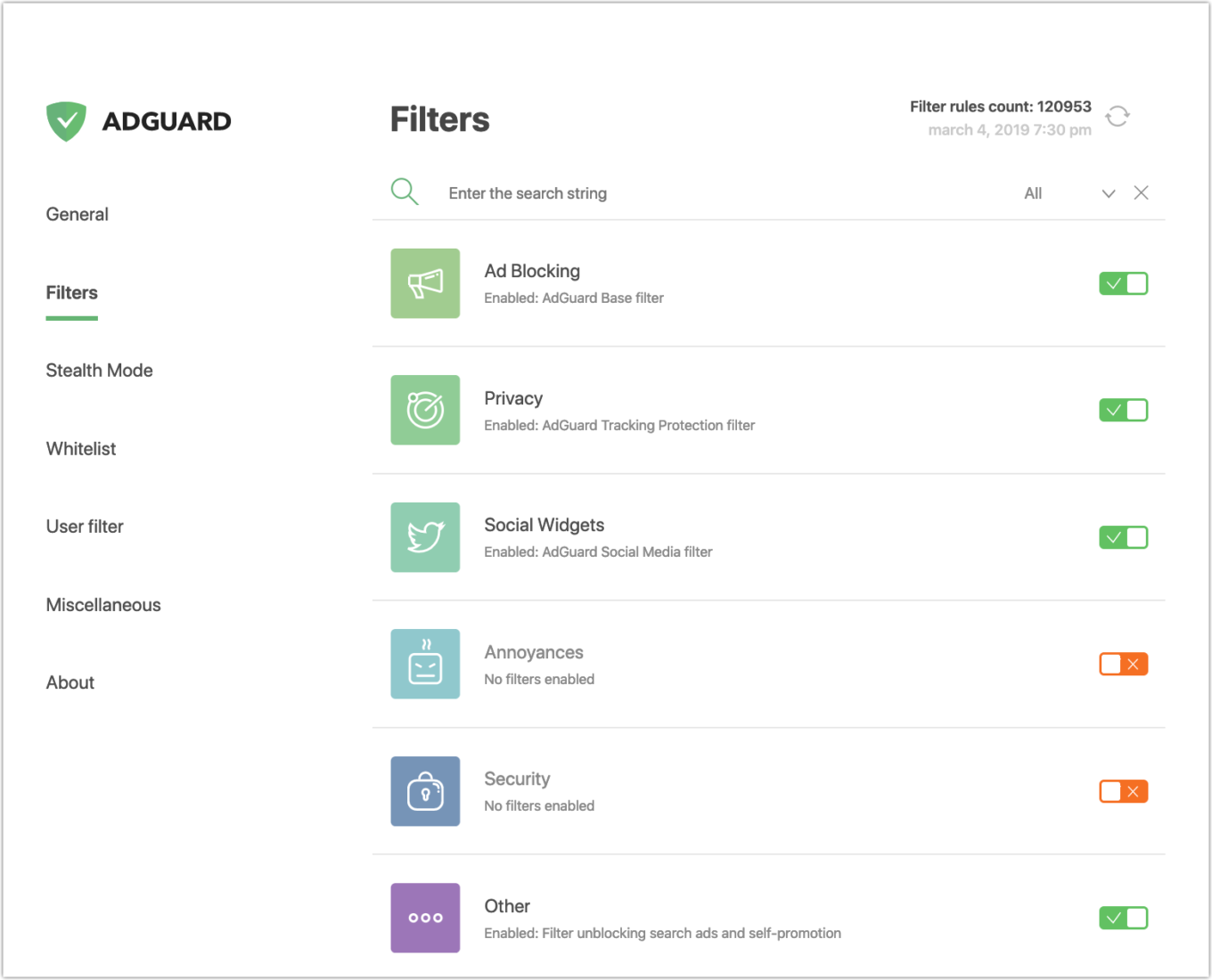Switch on the Security filters toggle
Viewport: 1212px width, 980px height.
[x=1123, y=791]
